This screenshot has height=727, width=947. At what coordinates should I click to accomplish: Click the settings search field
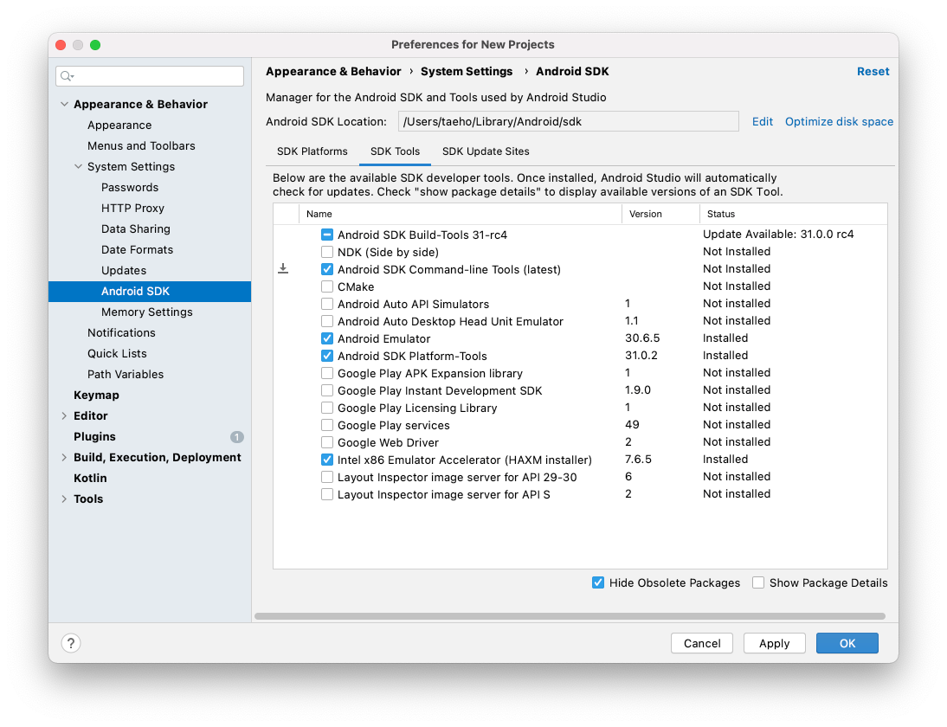(x=150, y=76)
